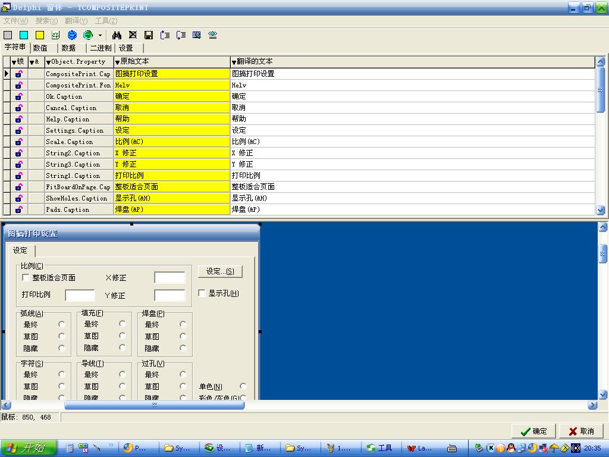
Task: Click the X修正 input field
Action: pos(169,277)
